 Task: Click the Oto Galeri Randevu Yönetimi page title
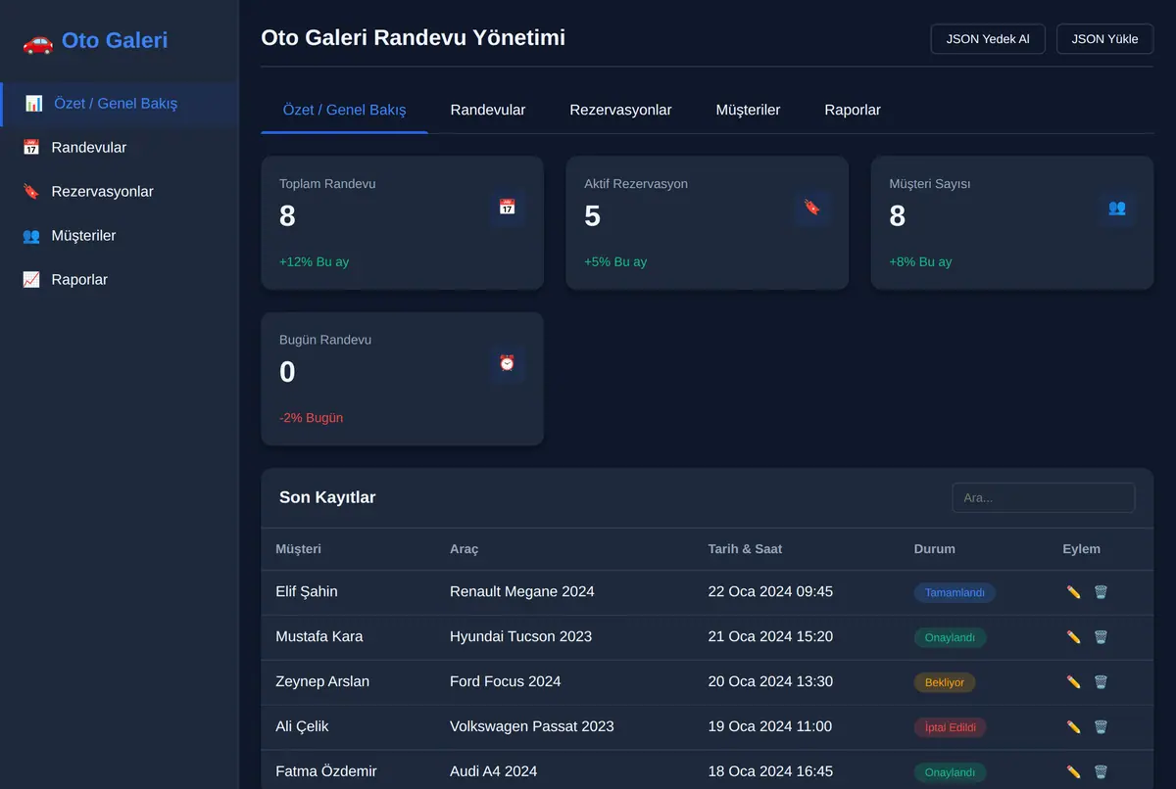(413, 37)
